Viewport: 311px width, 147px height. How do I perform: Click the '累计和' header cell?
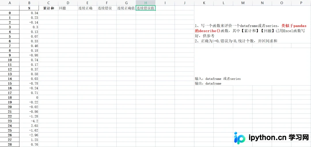(49, 8)
